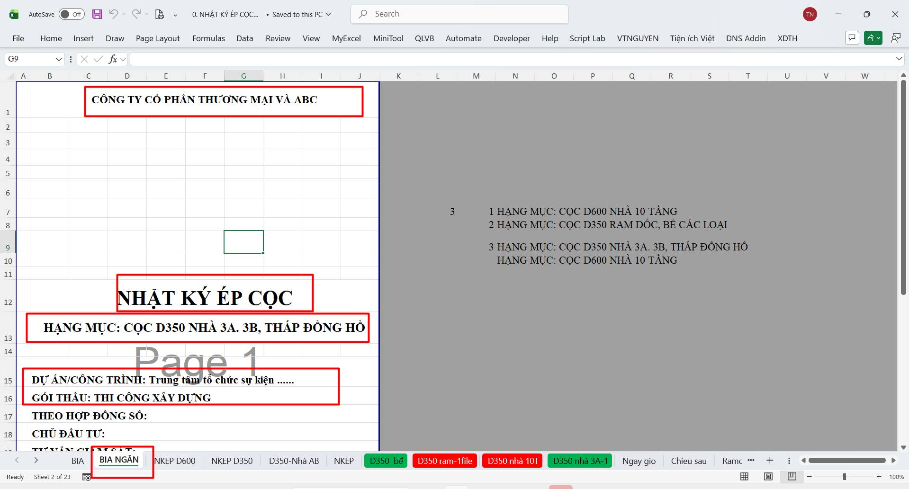Expand the formula bar chevron

(x=899, y=59)
